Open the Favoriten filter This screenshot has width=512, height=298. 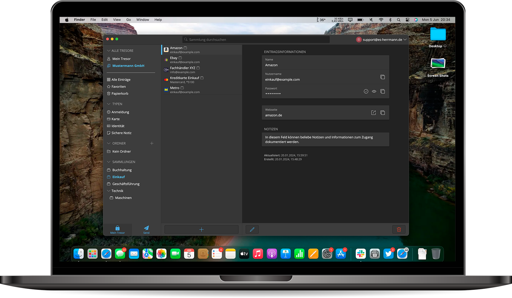[x=118, y=87]
